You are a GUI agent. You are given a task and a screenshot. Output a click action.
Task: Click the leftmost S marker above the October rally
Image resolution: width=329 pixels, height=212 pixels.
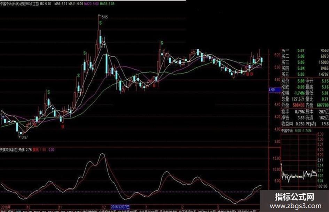tap(48, 92)
